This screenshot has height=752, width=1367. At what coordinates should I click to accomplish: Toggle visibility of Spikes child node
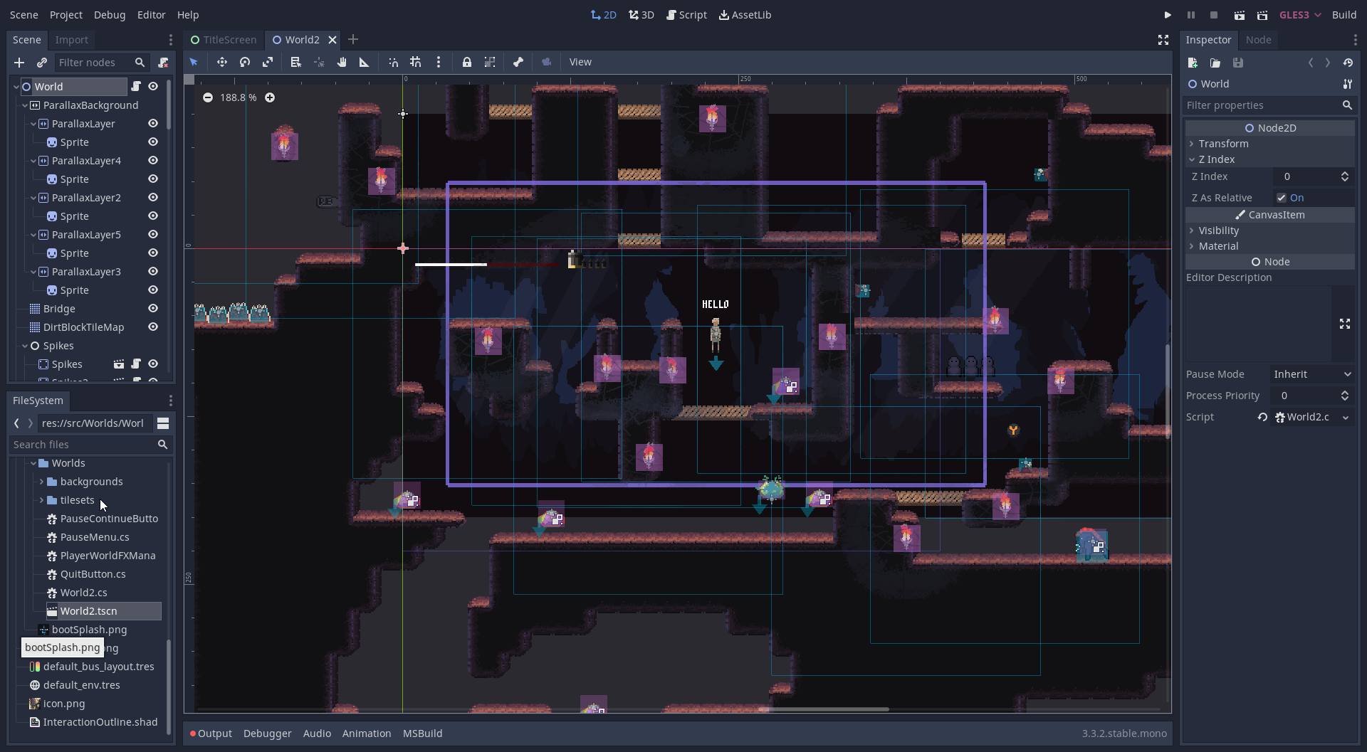click(153, 364)
